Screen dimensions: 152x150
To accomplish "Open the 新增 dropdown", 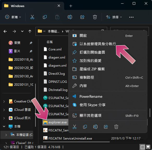I will pos(13,17).
